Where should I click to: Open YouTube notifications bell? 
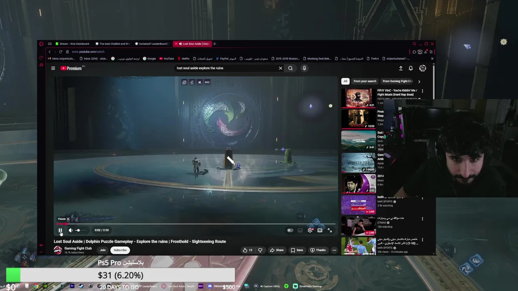[x=411, y=68]
